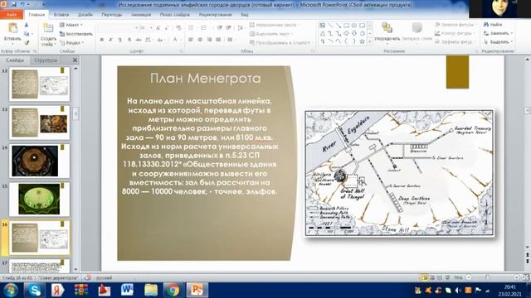
Task: Expand the shapes gallery more arrow
Action: point(369,42)
